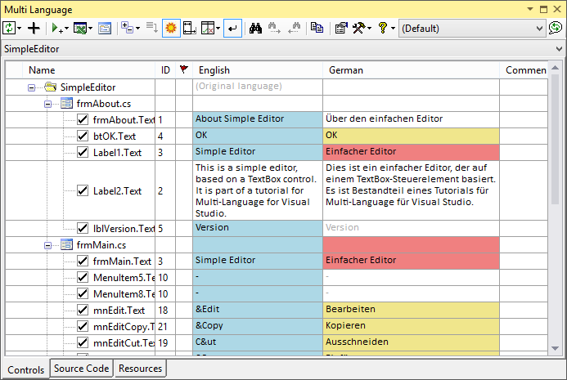Click the binoculars find icon

tap(254, 28)
